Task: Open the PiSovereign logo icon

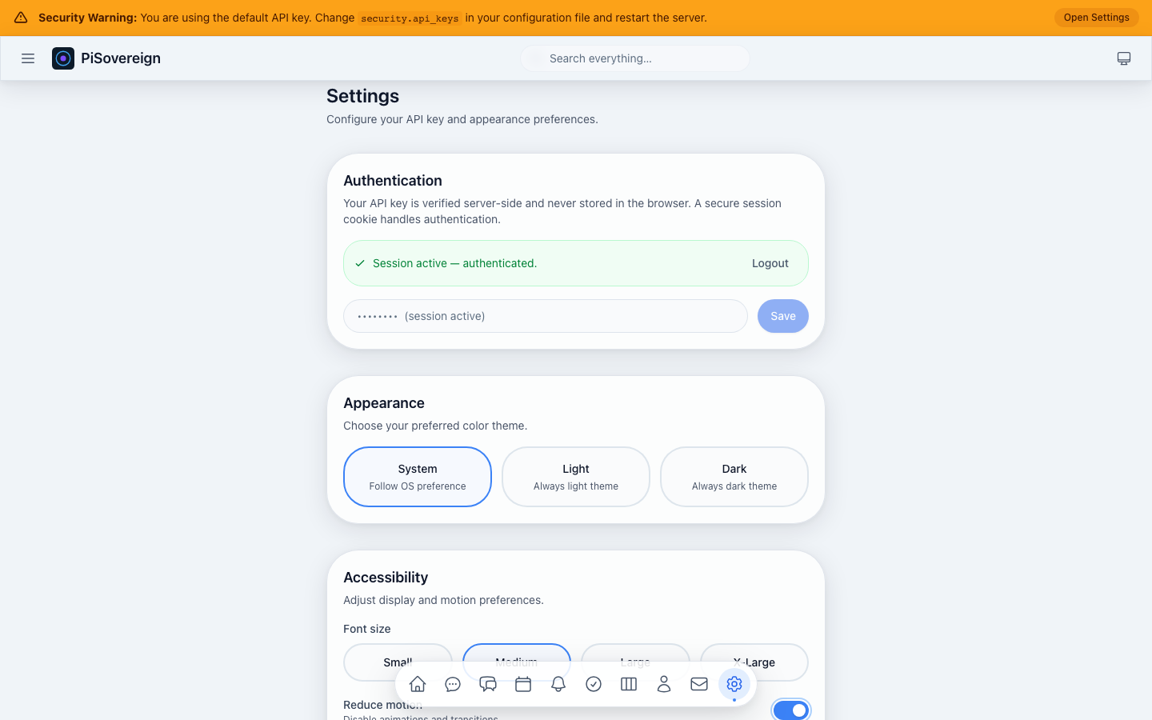Action: pyautogui.click(x=63, y=58)
